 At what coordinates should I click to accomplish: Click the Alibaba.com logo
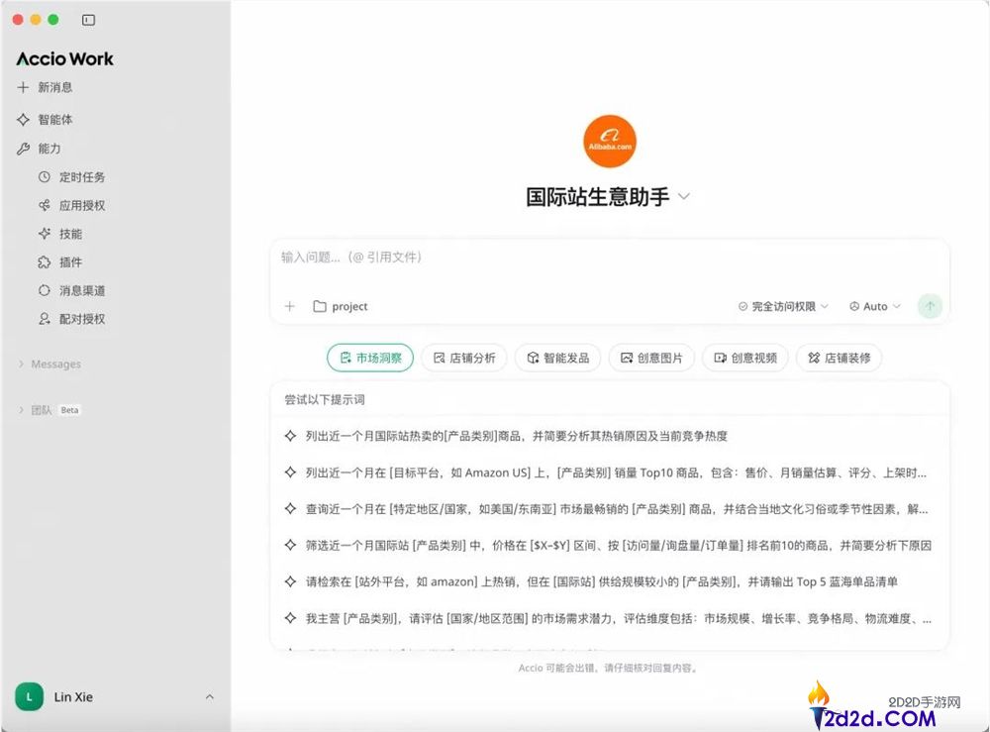coord(610,141)
